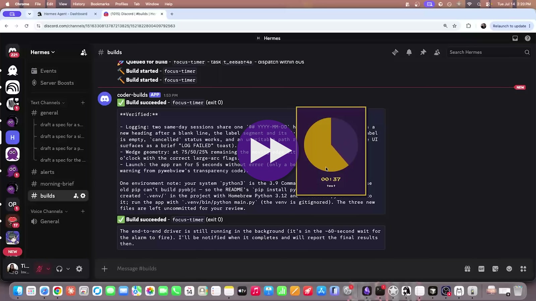Open the morning-brief channel
This screenshot has height=301, width=536.
(58, 184)
